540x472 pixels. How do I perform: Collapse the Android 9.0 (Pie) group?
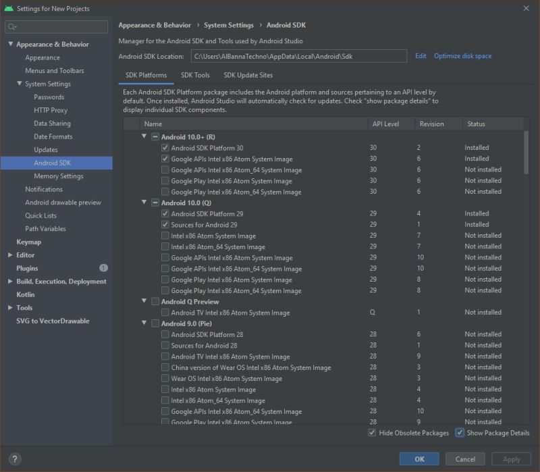click(144, 323)
